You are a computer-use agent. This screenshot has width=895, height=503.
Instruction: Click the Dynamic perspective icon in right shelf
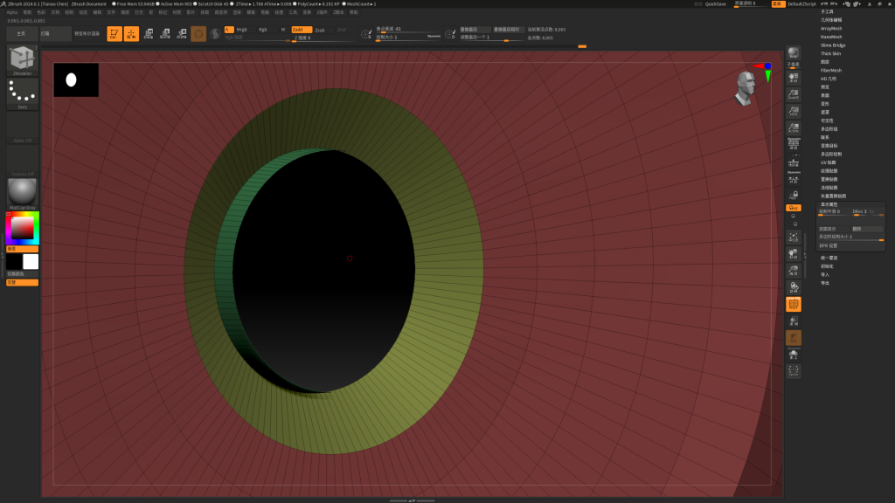click(x=794, y=144)
